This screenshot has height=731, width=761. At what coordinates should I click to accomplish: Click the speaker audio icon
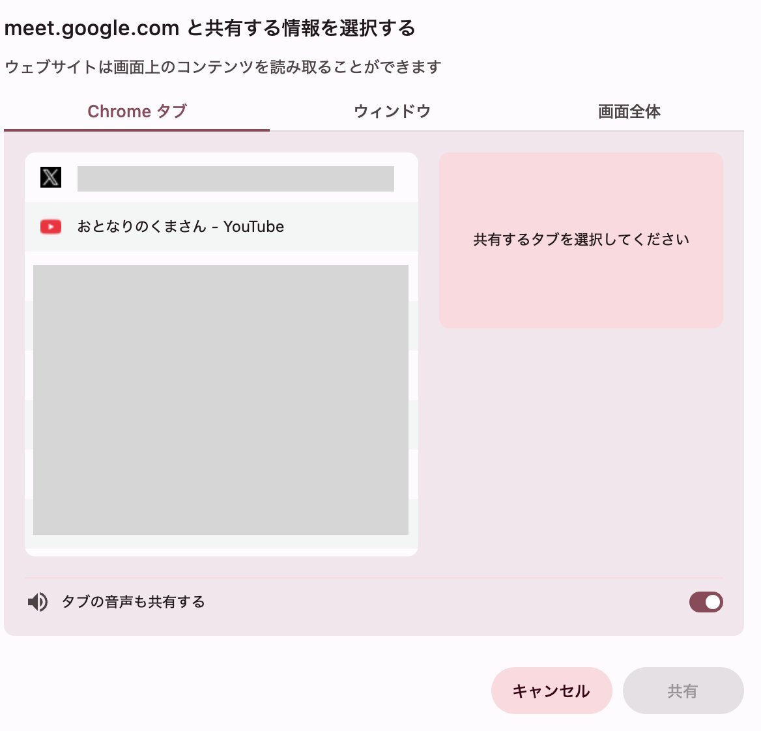pos(37,603)
